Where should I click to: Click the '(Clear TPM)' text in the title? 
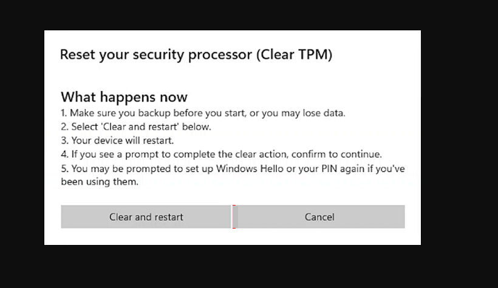(x=295, y=55)
